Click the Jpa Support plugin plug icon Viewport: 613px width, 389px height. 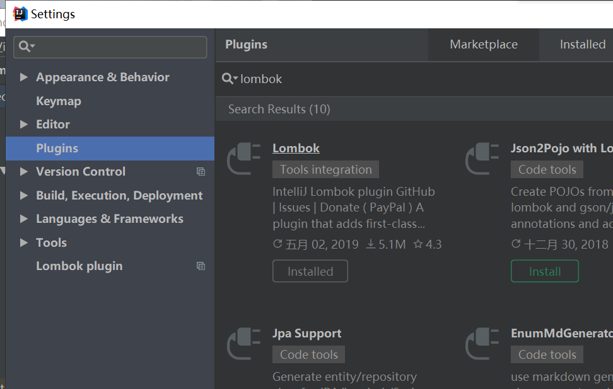(243, 343)
